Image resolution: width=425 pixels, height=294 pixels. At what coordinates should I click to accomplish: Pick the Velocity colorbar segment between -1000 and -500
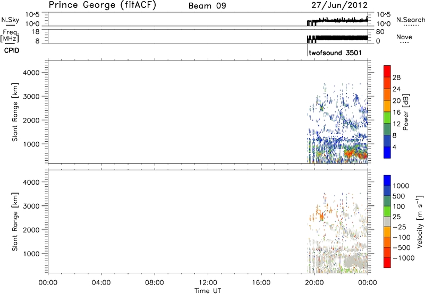pos(387,252)
